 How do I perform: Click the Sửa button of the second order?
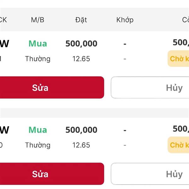(52, 174)
